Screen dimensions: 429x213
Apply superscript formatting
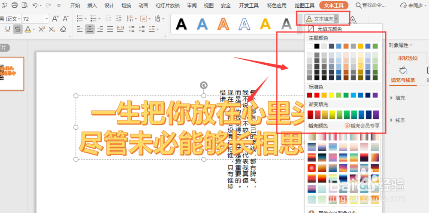(42, 29)
